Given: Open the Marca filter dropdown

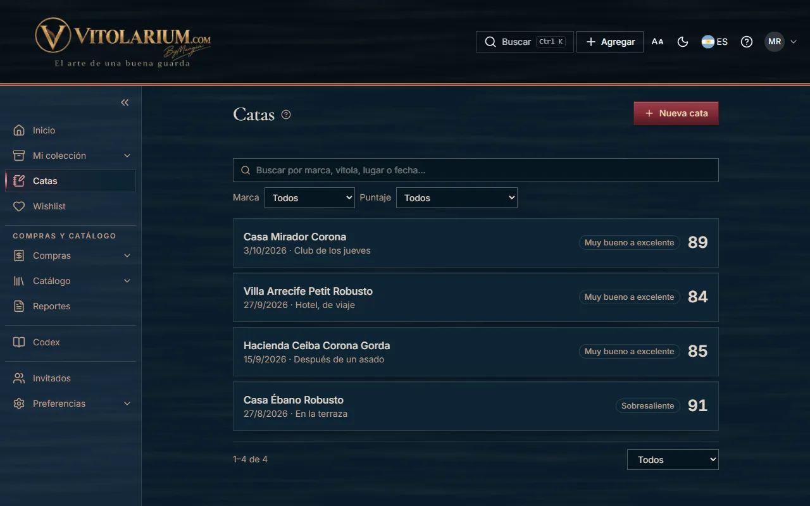Looking at the screenshot, I should [309, 198].
